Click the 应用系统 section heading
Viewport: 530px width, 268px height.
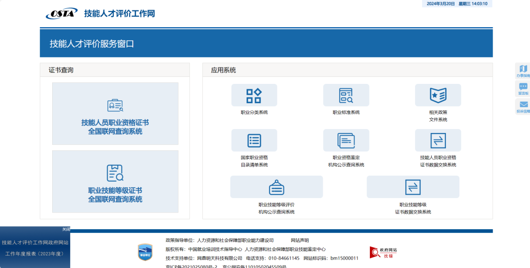point(223,70)
